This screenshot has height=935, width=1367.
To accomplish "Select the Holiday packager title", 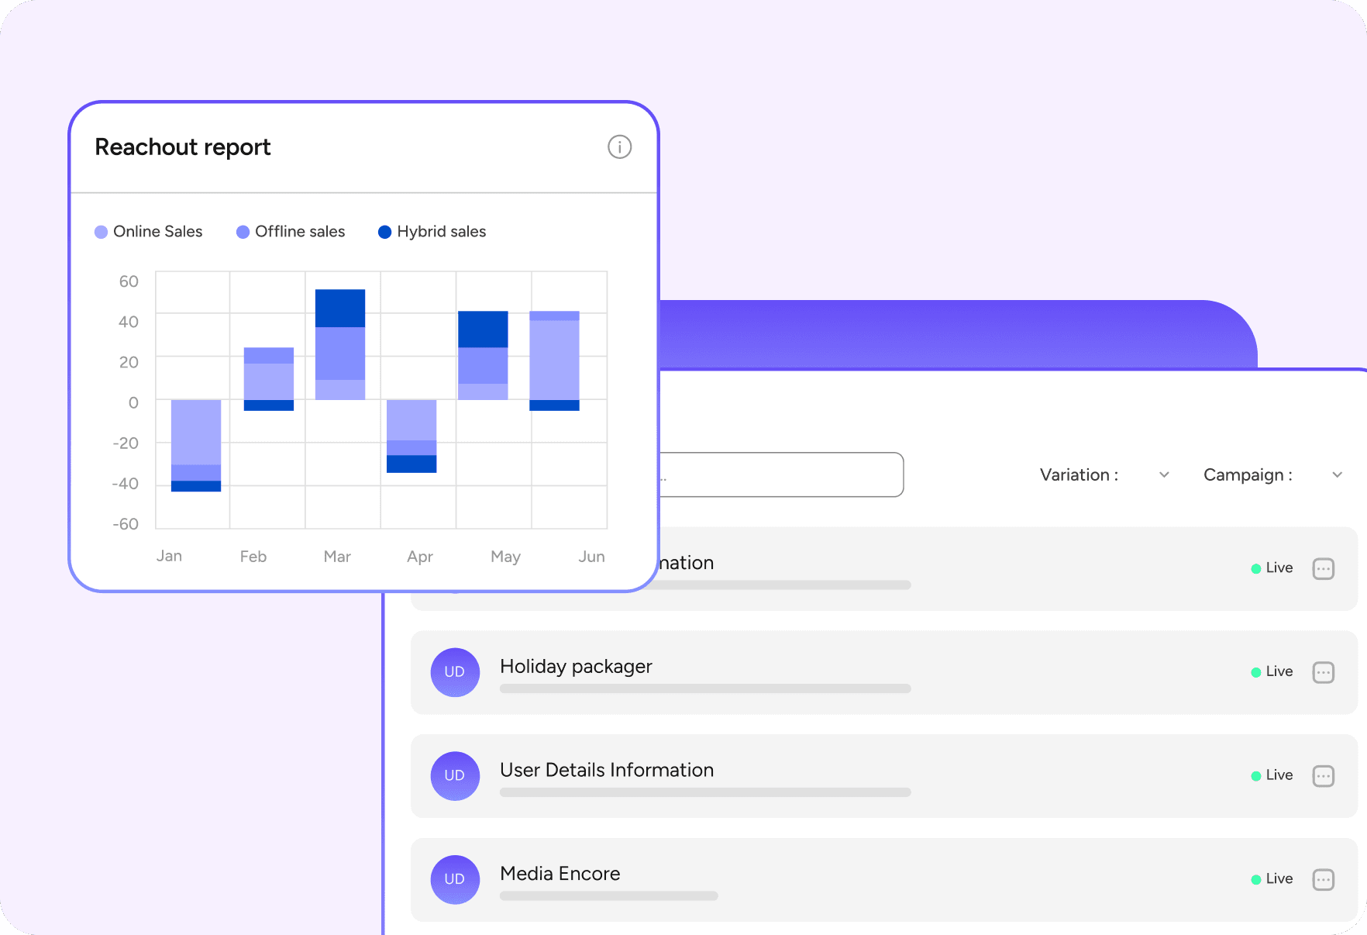I will 576,667.
